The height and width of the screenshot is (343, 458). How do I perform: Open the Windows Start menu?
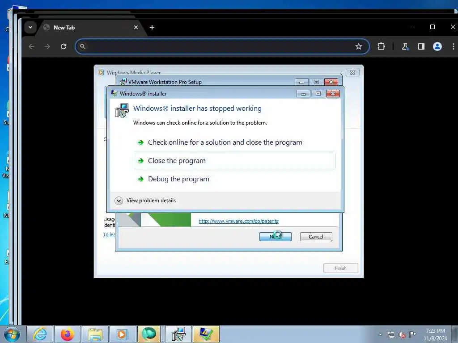(12, 335)
